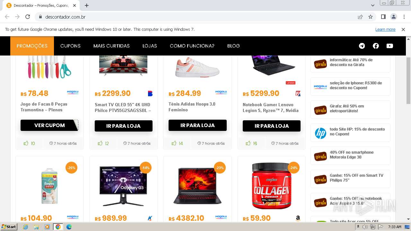Open the Telegram icon in the header
411x231 pixels.
click(x=362, y=46)
